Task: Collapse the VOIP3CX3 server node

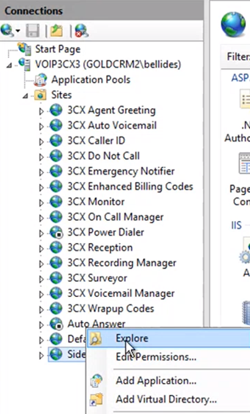Action: (9, 65)
